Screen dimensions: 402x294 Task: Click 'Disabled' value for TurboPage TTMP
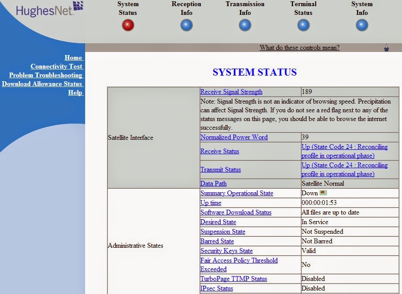click(x=313, y=279)
